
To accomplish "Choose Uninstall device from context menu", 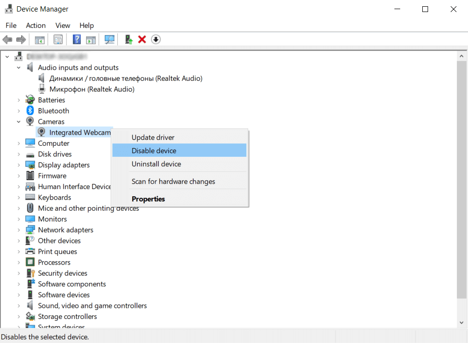I will click(179, 164).
